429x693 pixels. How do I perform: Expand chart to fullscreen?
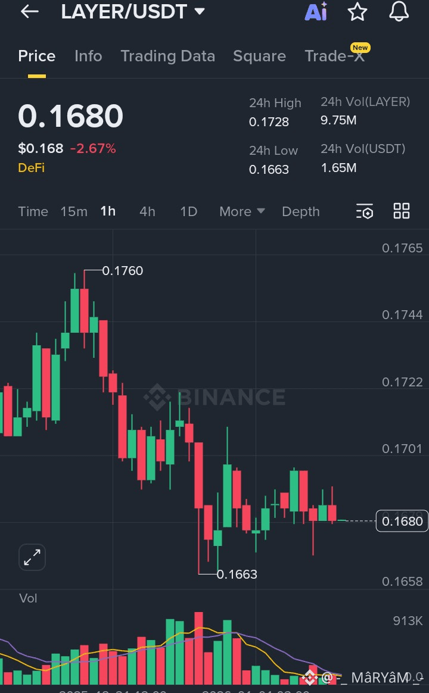point(32,557)
